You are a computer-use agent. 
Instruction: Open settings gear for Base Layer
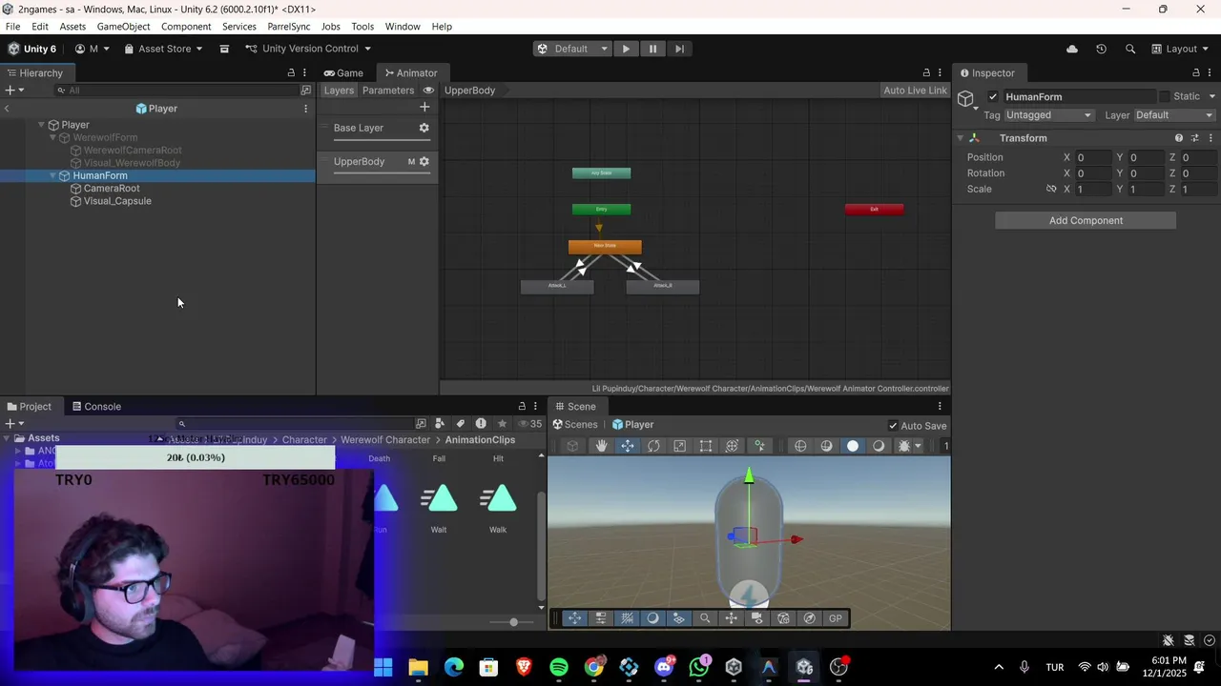424,128
